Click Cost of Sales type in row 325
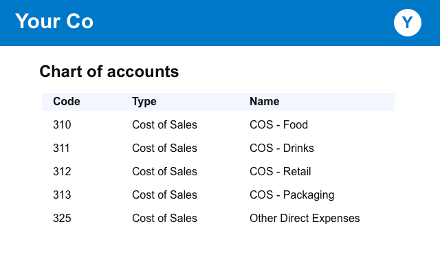The image size is (440, 255). (x=164, y=218)
